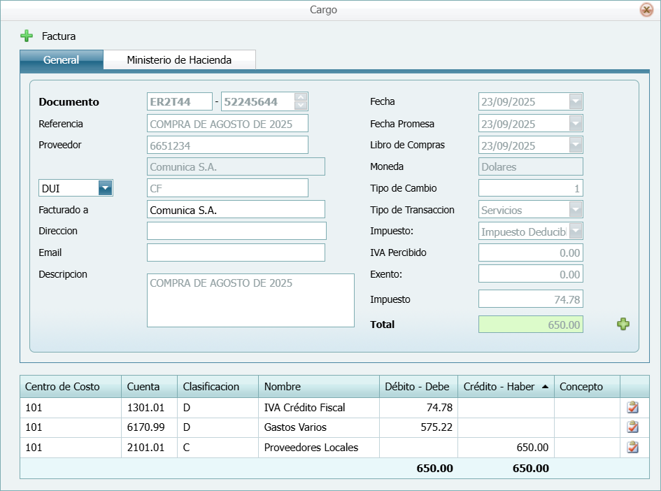This screenshot has height=491, width=661.
Task: Close the Cargo window
Action: pos(646,10)
